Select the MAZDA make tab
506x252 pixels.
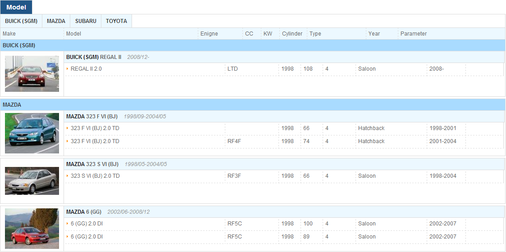pos(56,21)
